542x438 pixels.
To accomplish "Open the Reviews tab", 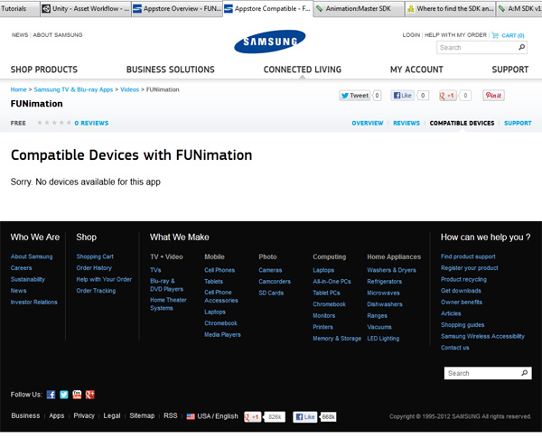I will [406, 123].
